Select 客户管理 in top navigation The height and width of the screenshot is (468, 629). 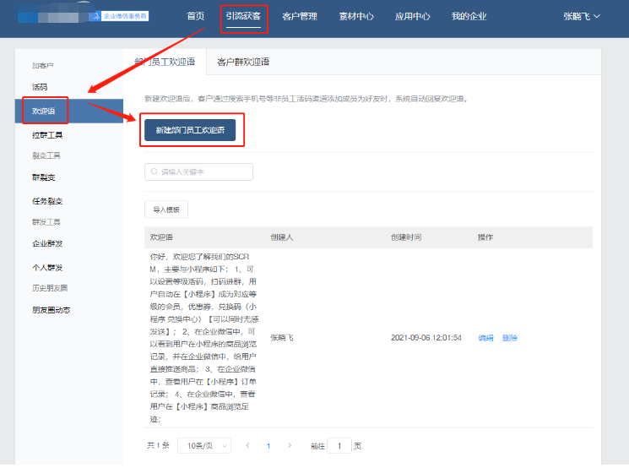pyautogui.click(x=300, y=16)
